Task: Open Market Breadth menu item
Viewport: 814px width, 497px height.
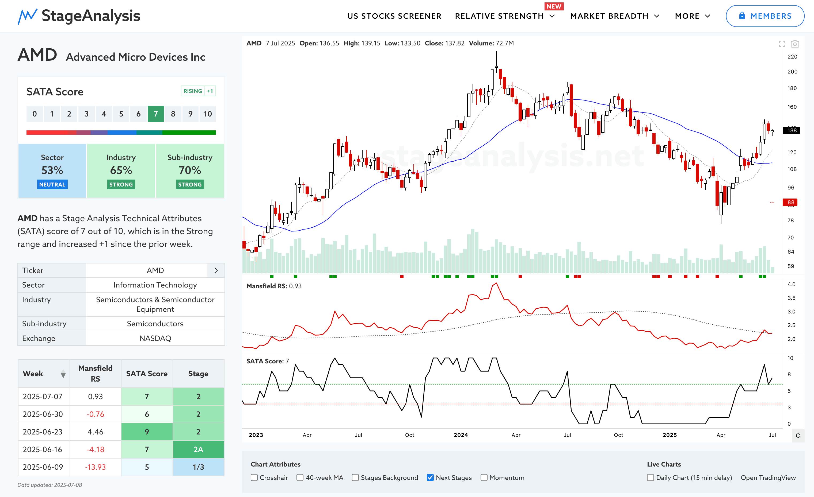Action: pos(609,16)
